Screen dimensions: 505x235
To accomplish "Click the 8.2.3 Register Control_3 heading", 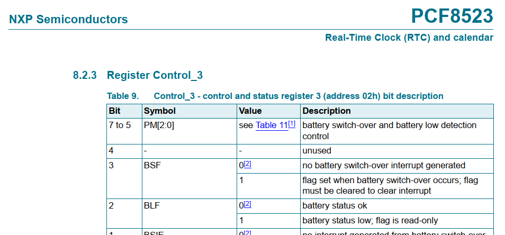I will 138,75.
